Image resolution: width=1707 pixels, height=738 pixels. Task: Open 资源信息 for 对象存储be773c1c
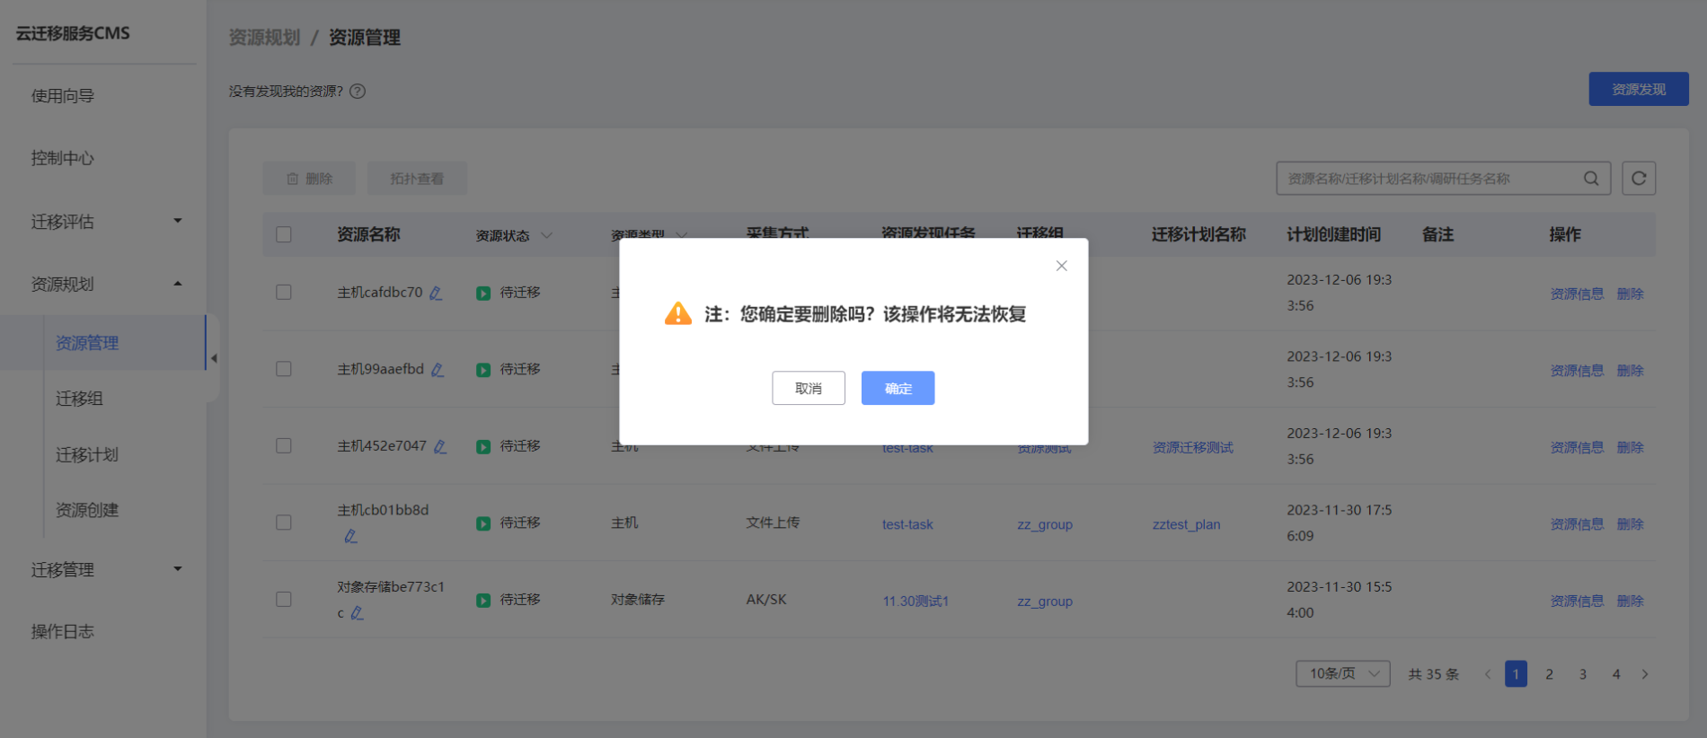coord(1577,601)
